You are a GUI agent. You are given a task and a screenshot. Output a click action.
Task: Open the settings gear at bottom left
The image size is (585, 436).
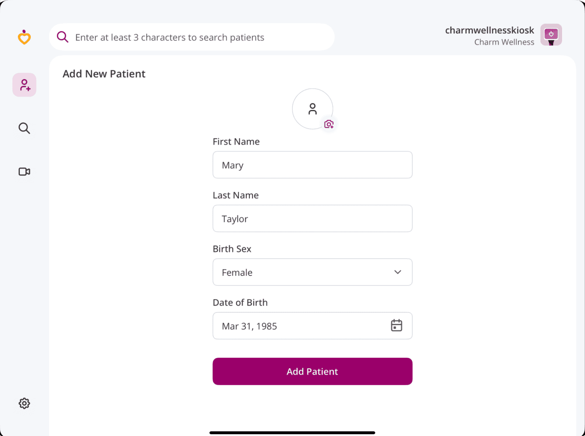(x=24, y=403)
